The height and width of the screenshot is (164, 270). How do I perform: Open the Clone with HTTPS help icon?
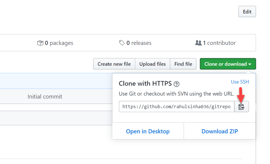point(176,84)
